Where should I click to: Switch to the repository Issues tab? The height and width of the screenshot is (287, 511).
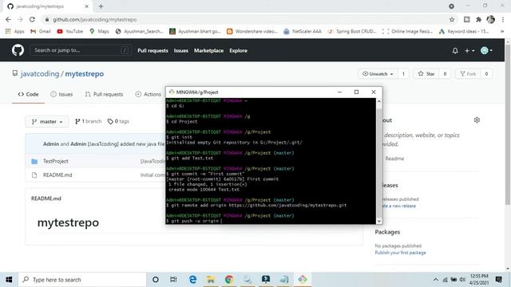(x=61, y=94)
